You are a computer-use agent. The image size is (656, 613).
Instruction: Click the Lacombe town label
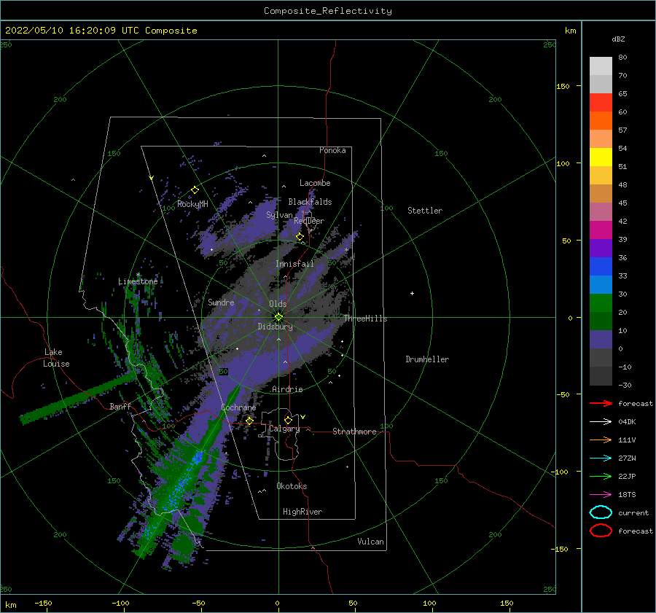pos(315,183)
